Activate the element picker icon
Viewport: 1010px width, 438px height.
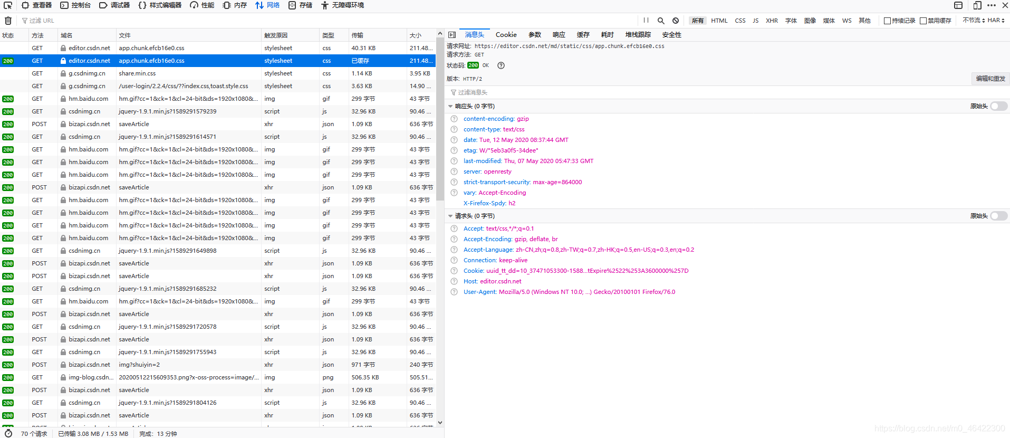pyautogui.click(x=8, y=5)
